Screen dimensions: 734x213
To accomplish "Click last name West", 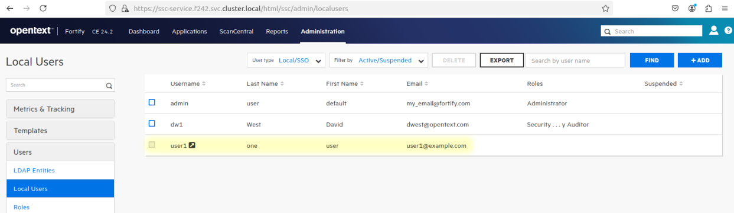I will pyautogui.click(x=254, y=125).
